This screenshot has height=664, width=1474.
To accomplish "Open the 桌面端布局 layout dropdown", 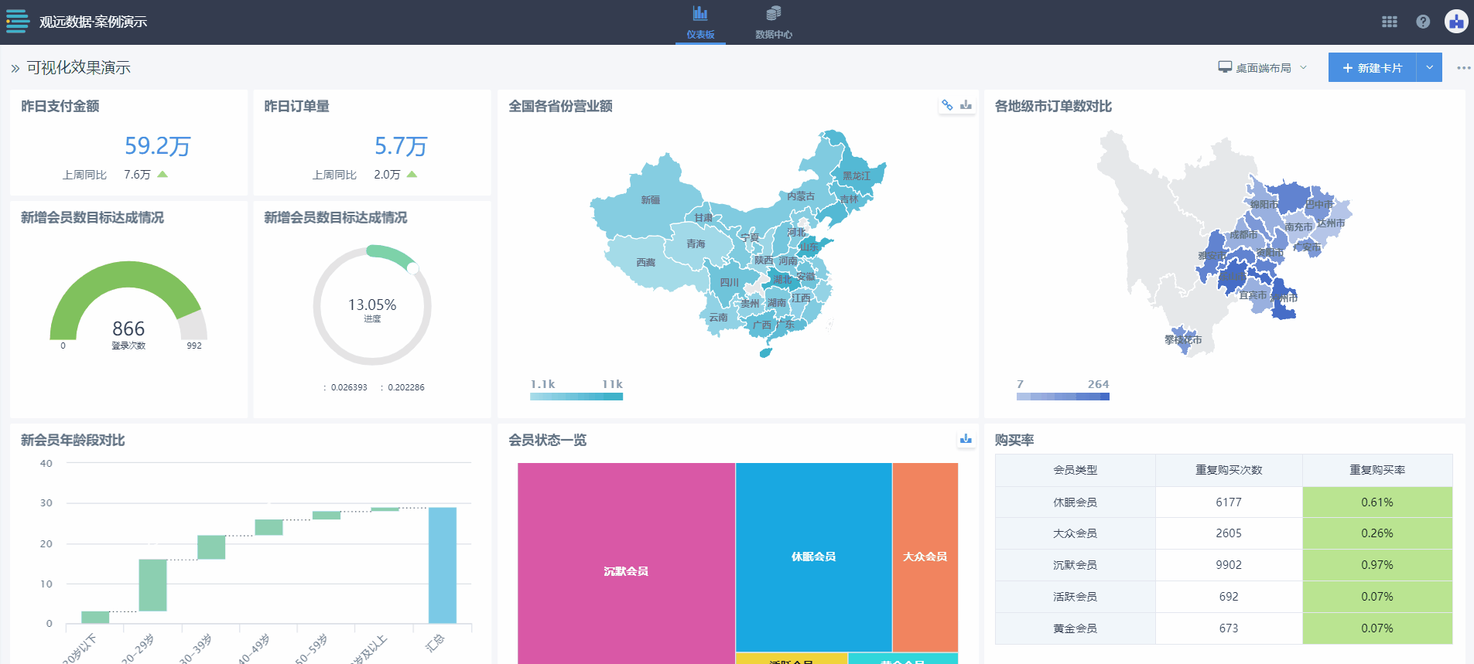I will point(1263,68).
